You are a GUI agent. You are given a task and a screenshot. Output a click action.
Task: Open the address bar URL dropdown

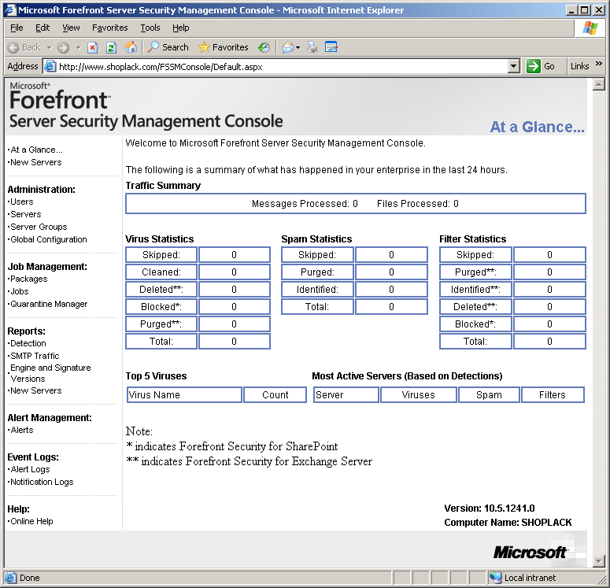(513, 66)
